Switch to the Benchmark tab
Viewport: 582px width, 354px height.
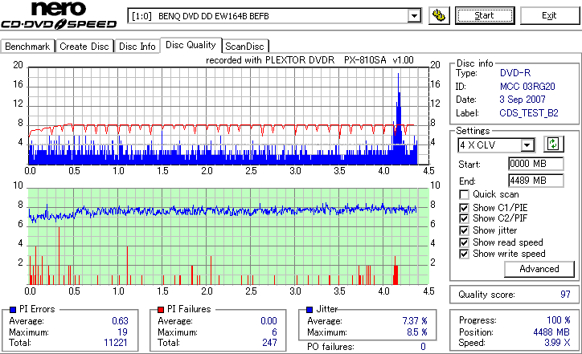pyautogui.click(x=27, y=47)
